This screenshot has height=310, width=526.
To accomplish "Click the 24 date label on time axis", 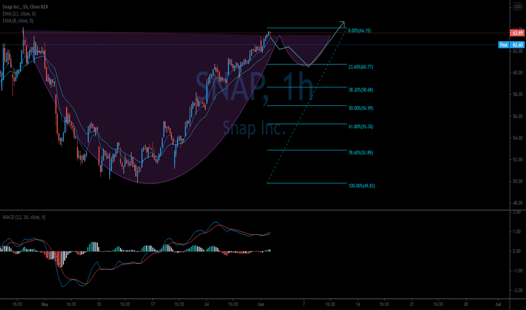I will (x=207, y=304).
